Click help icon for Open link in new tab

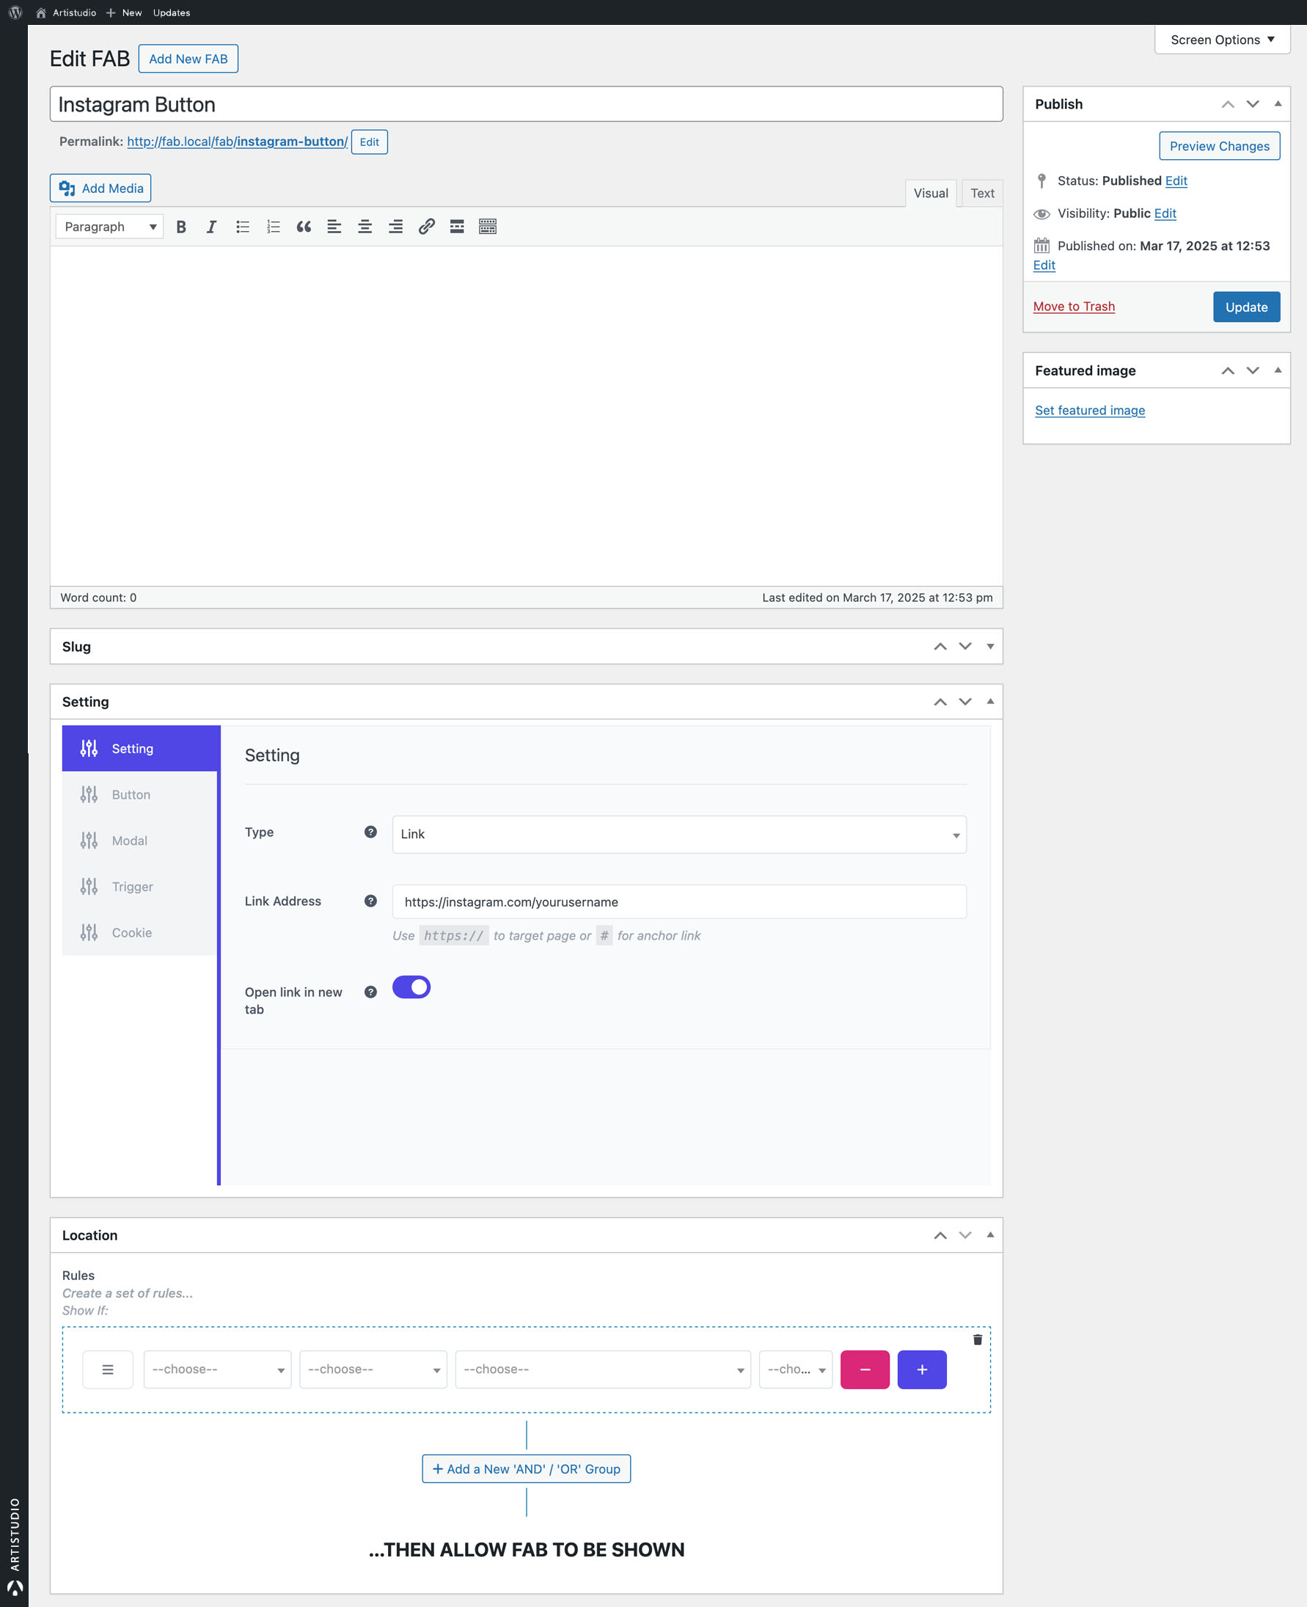pyautogui.click(x=370, y=992)
